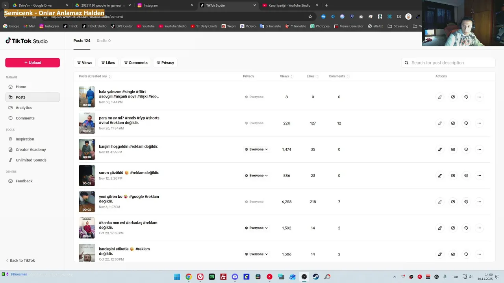Open Discord from the taskbar

coord(235,277)
